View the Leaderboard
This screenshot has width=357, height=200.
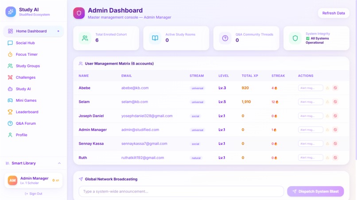pos(33,112)
